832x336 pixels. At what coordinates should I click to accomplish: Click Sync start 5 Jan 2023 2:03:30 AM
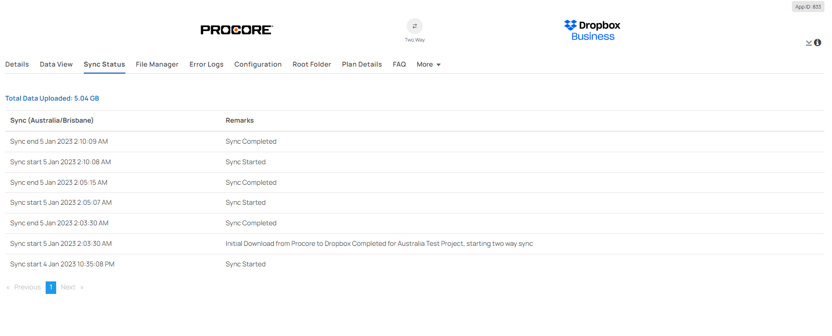click(x=61, y=244)
